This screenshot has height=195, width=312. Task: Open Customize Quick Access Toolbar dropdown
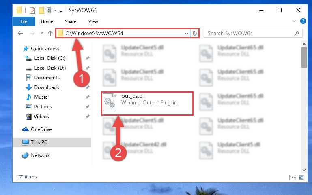pyautogui.click(x=61, y=11)
